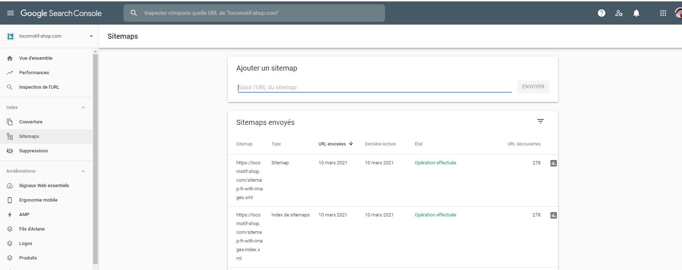Click the gauge icon beside Signaux Web essentiels
Screen dimensions: 682x270
(10, 186)
